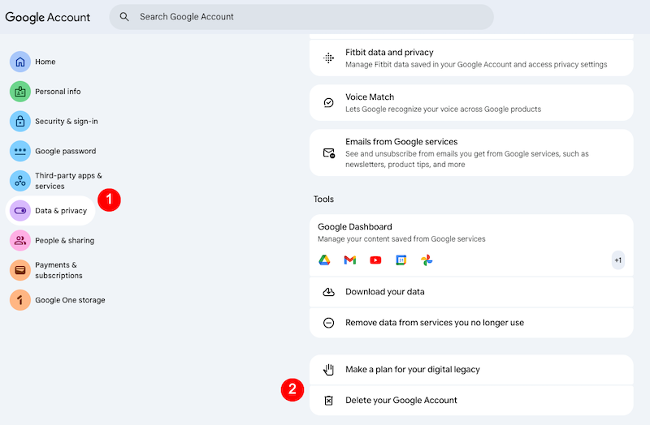The width and height of the screenshot is (650, 425).
Task: Click the Payments & subscriptions card icon
Action: pyautogui.click(x=19, y=270)
